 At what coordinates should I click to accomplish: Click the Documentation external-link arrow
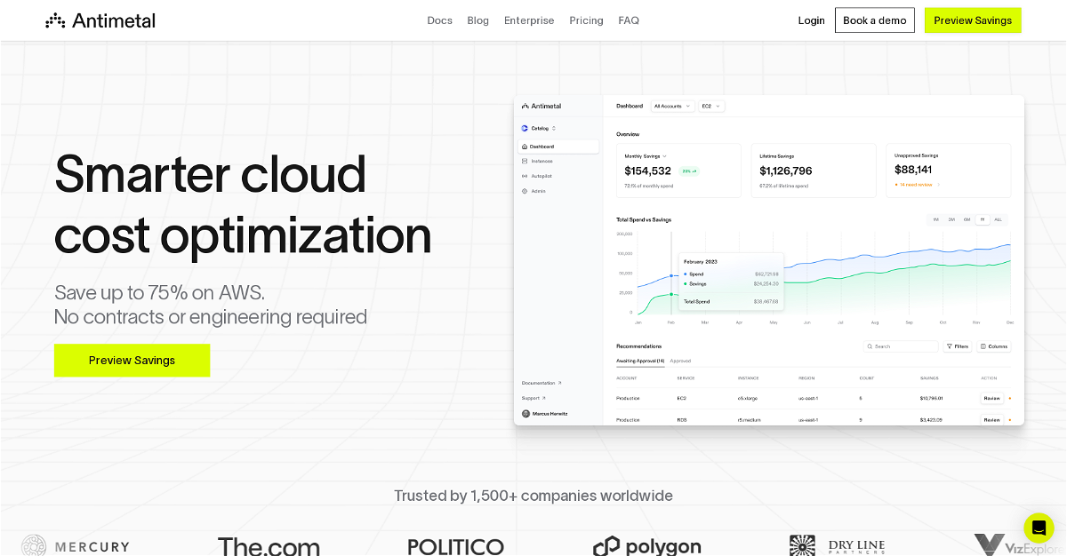point(559,383)
